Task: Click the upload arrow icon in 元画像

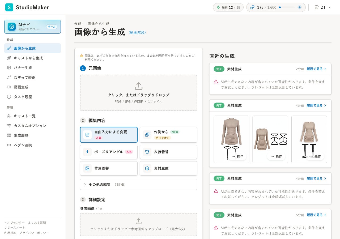Action: pos(139,86)
